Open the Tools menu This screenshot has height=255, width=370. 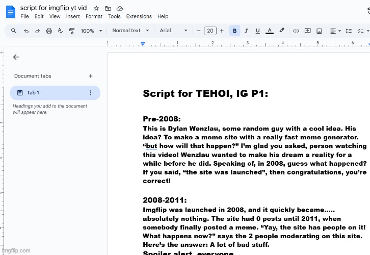pos(114,16)
